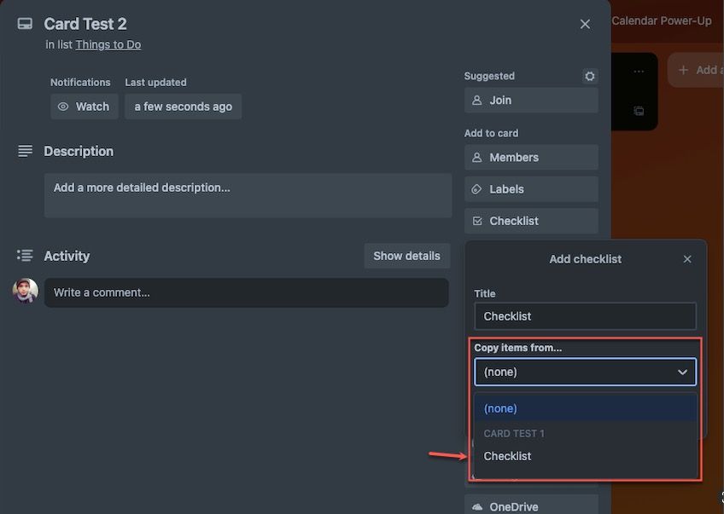Open list menu ellipsis on board behind
The image size is (724, 514).
[639, 72]
